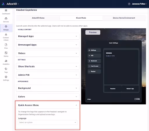This screenshot has height=131, width=149.
Task: Switch to the Device Home Environment tab
Action: coord(124,18)
